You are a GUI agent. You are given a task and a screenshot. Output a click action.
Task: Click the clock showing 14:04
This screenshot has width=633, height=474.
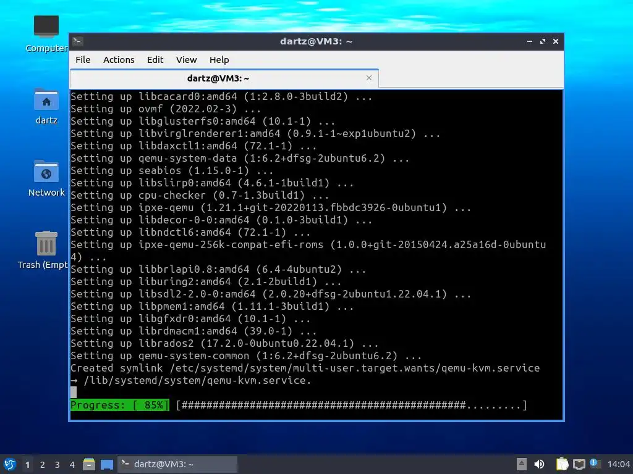pyautogui.click(x=618, y=464)
